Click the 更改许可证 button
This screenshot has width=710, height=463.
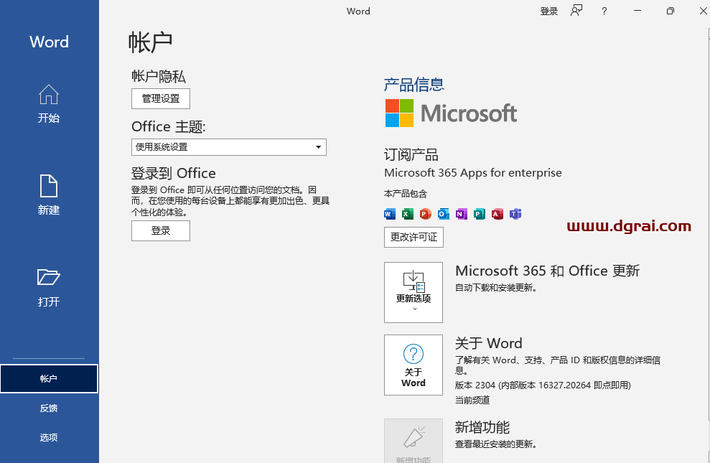point(414,237)
